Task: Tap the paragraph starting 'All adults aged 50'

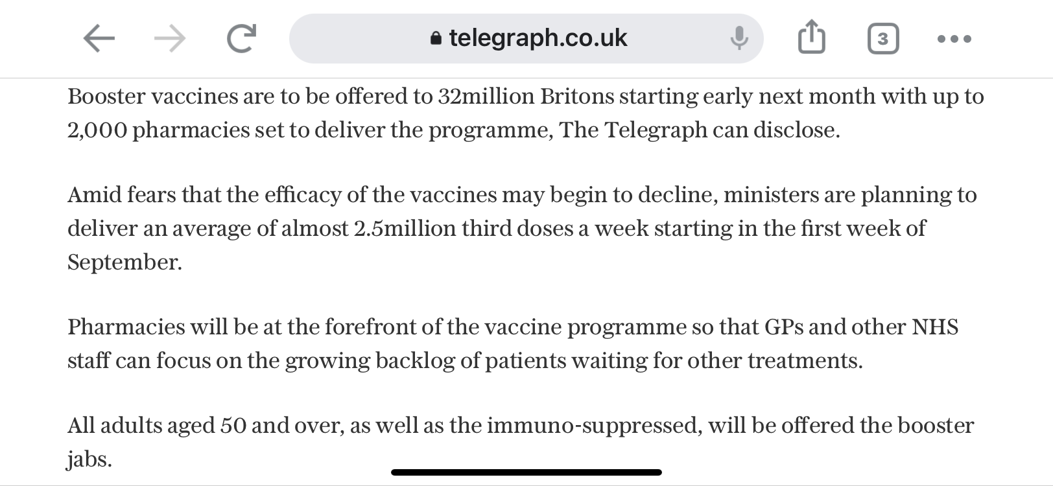Action: (x=521, y=442)
